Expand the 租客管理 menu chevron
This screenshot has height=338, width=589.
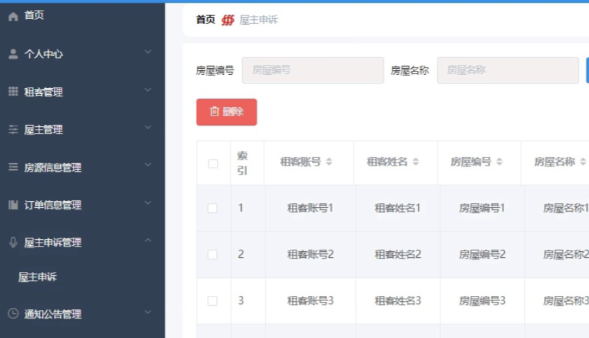(148, 90)
